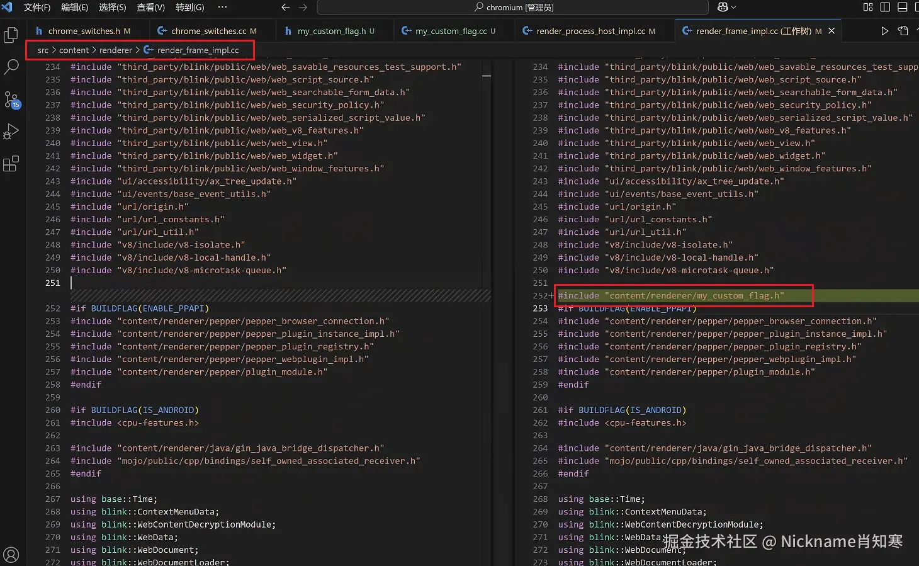Click the chromium command center search box

[513, 8]
